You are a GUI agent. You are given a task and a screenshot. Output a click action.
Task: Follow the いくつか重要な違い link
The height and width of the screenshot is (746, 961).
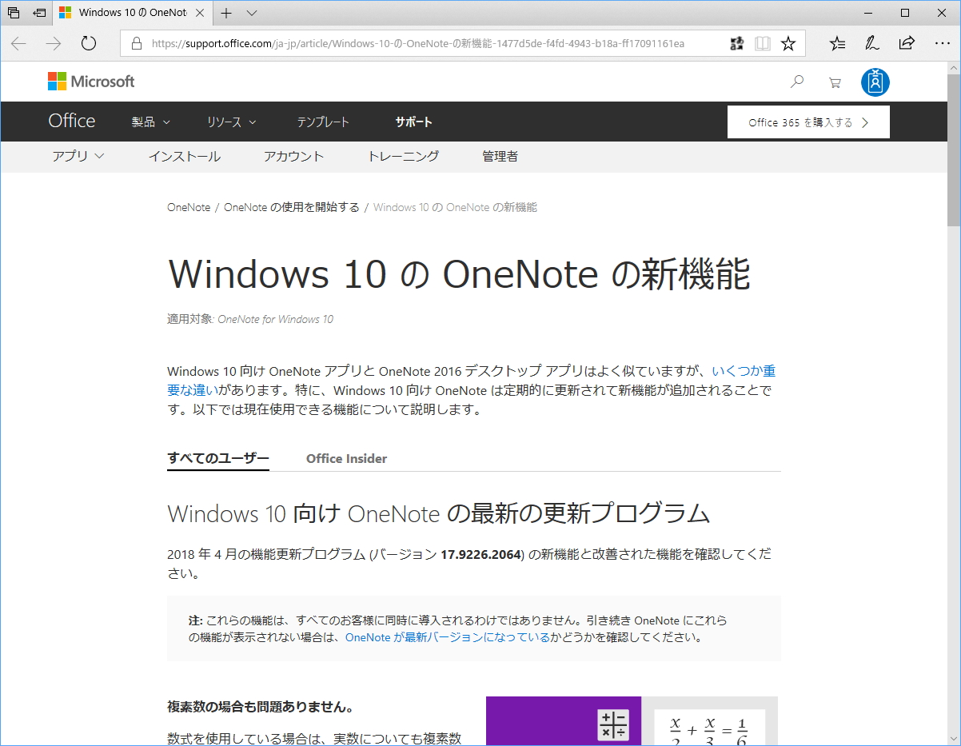(x=744, y=372)
